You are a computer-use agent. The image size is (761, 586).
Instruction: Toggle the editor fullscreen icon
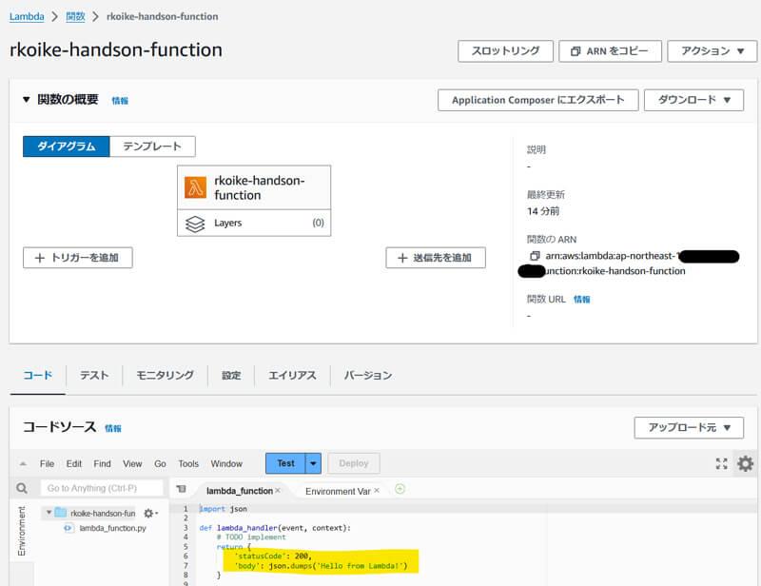[x=721, y=463]
